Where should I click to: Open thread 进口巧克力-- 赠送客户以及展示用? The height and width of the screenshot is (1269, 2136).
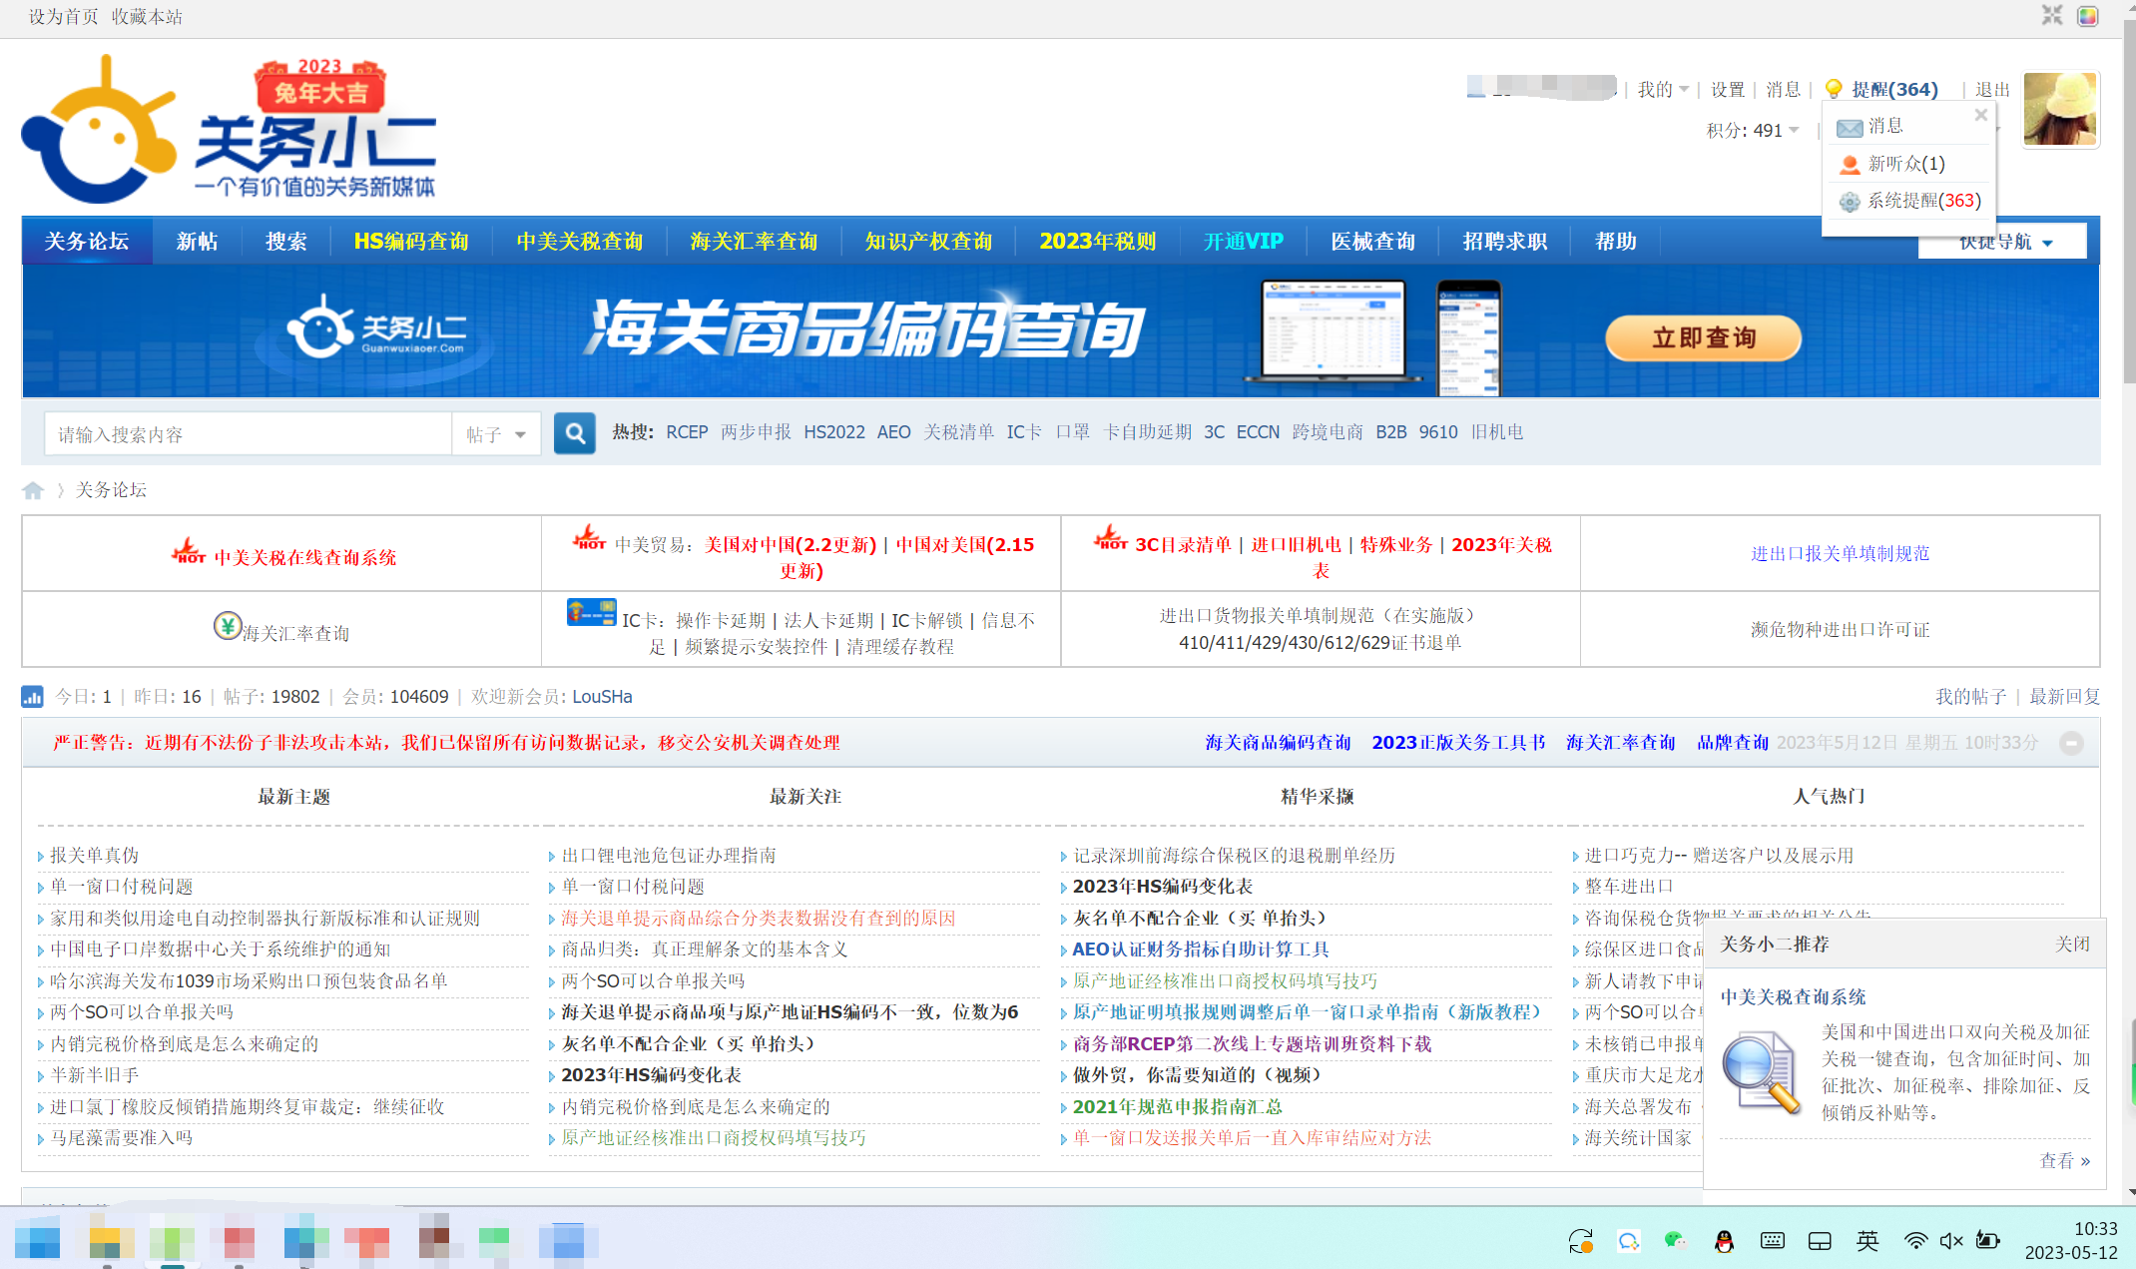click(1719, 856)
